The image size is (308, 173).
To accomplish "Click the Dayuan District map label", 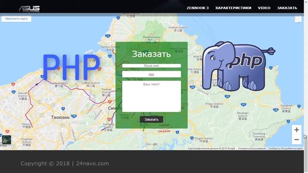I will point(23,96).
